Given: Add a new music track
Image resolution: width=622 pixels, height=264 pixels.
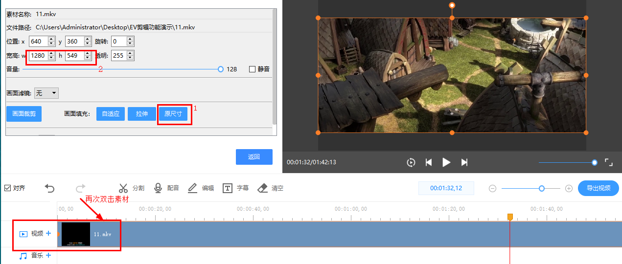Looking at the screenshot, I should [48, 255].
